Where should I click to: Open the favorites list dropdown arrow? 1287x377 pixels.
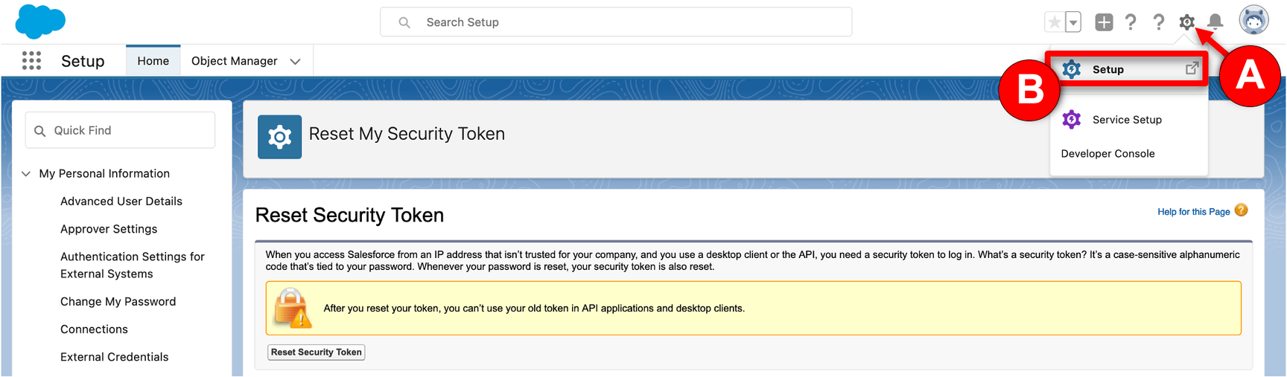point(1073,22)
